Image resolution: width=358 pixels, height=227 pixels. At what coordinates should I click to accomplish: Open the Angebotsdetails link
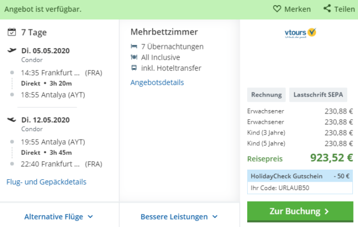[x=157, y=82]
